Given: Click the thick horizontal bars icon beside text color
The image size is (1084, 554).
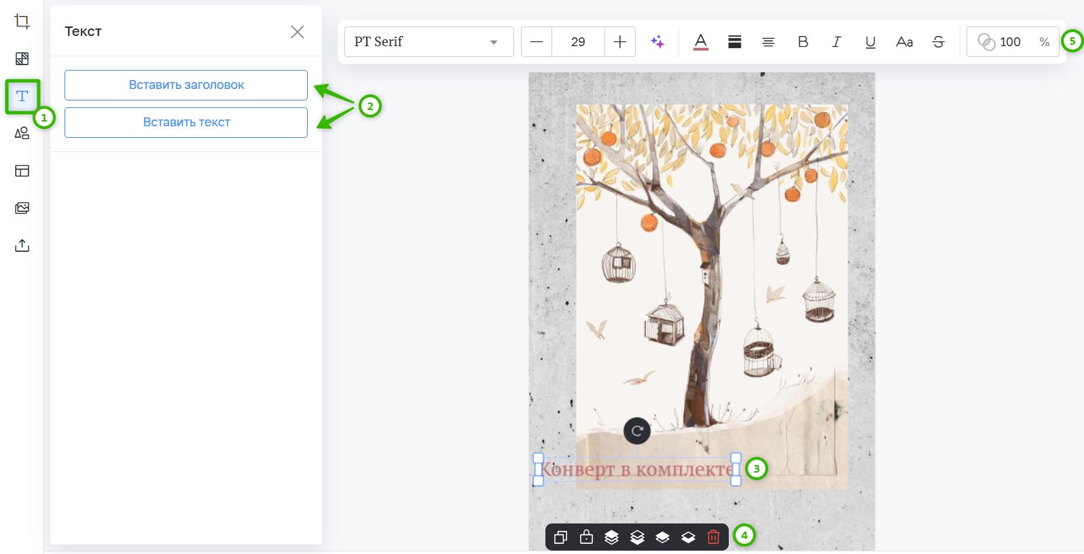Looking at the screenshot, I should [734, 42].
